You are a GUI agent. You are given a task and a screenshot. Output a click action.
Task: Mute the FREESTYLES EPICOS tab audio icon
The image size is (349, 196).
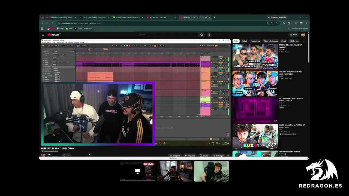tap(206, 17)
